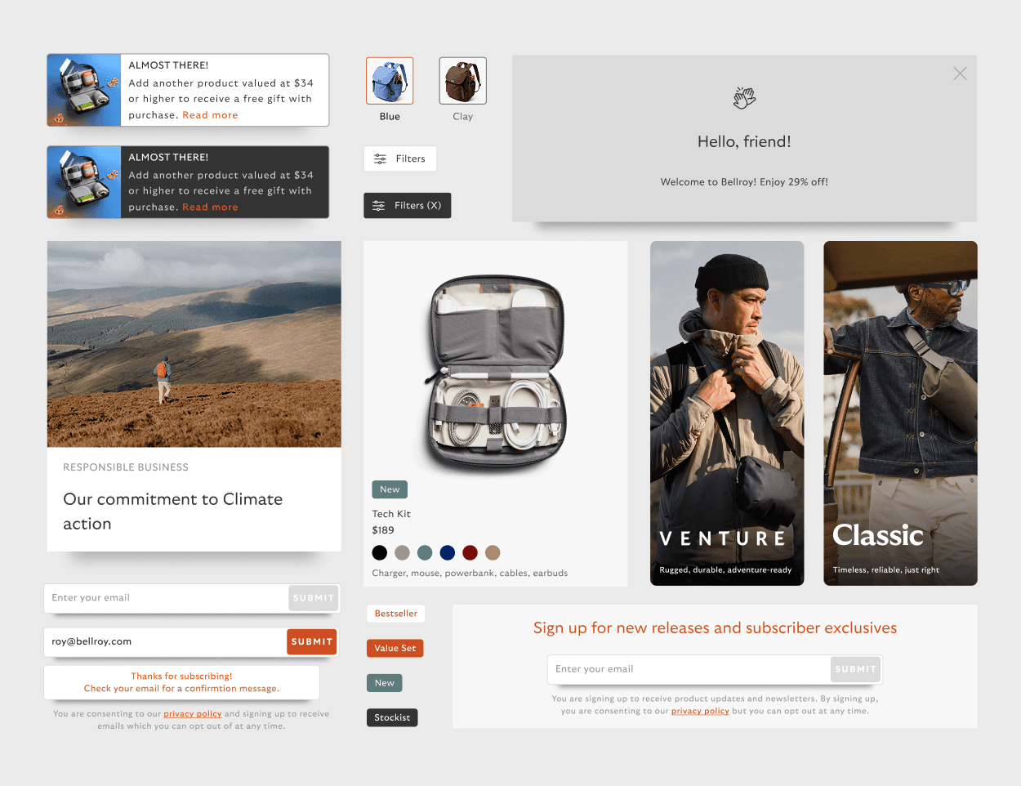Follow "Read more" in the white Almost There banner

coord(210,115)
